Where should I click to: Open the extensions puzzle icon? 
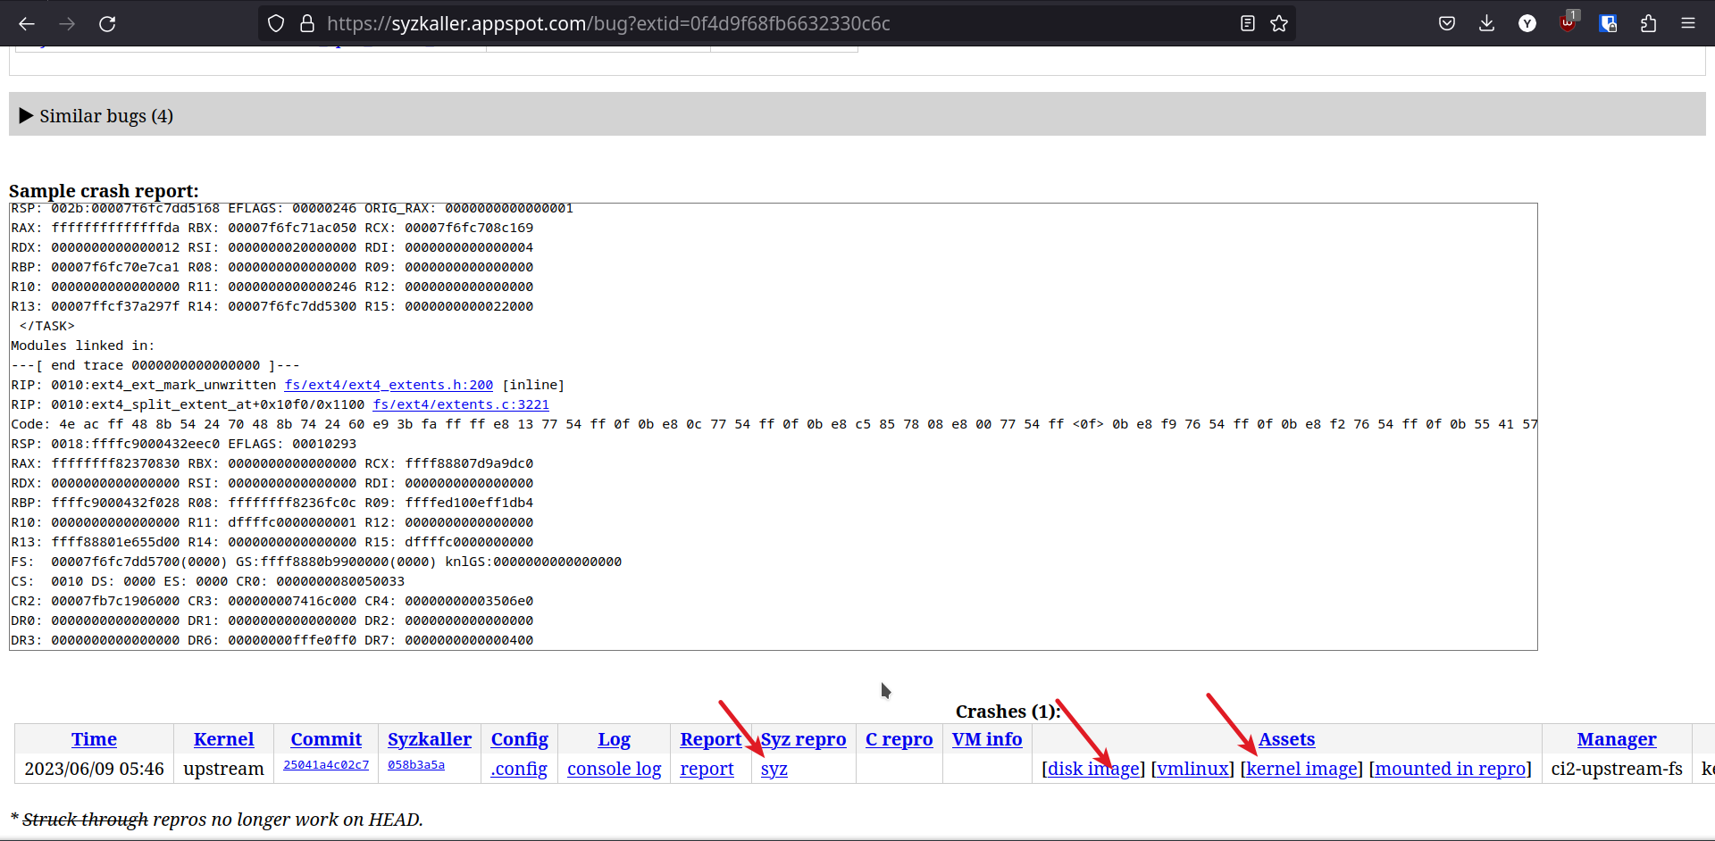1648,24
